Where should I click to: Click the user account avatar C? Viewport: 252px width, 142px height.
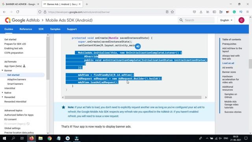coord(241,20)
